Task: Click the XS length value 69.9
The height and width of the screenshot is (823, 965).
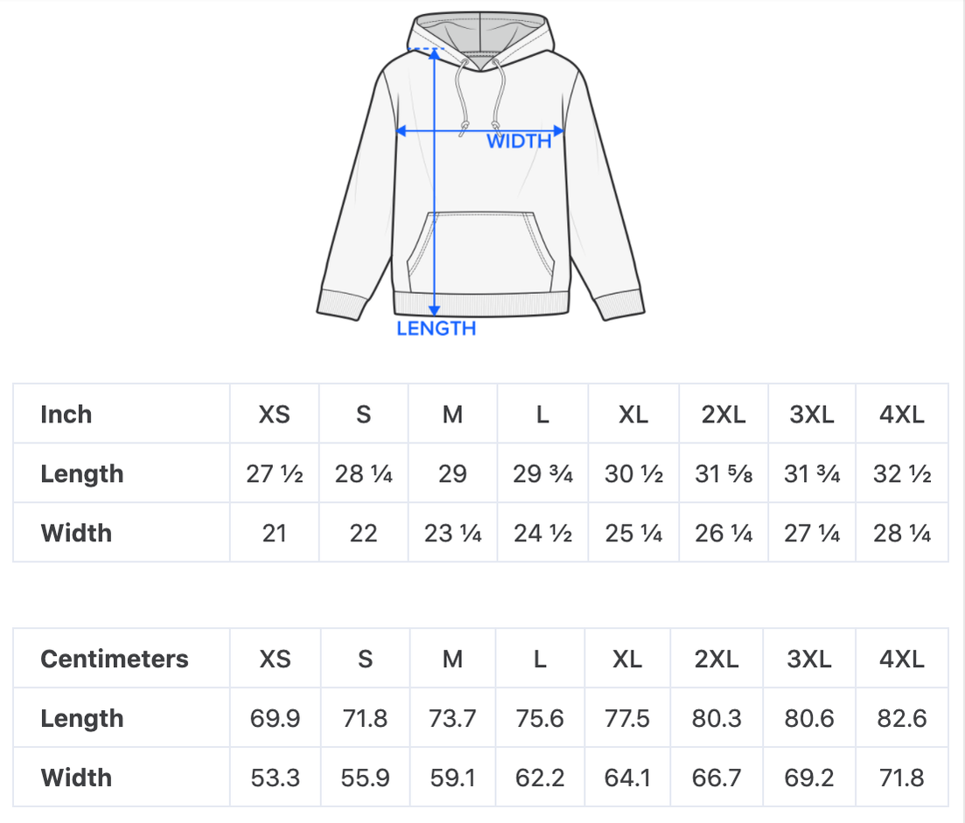Action: 275,718
